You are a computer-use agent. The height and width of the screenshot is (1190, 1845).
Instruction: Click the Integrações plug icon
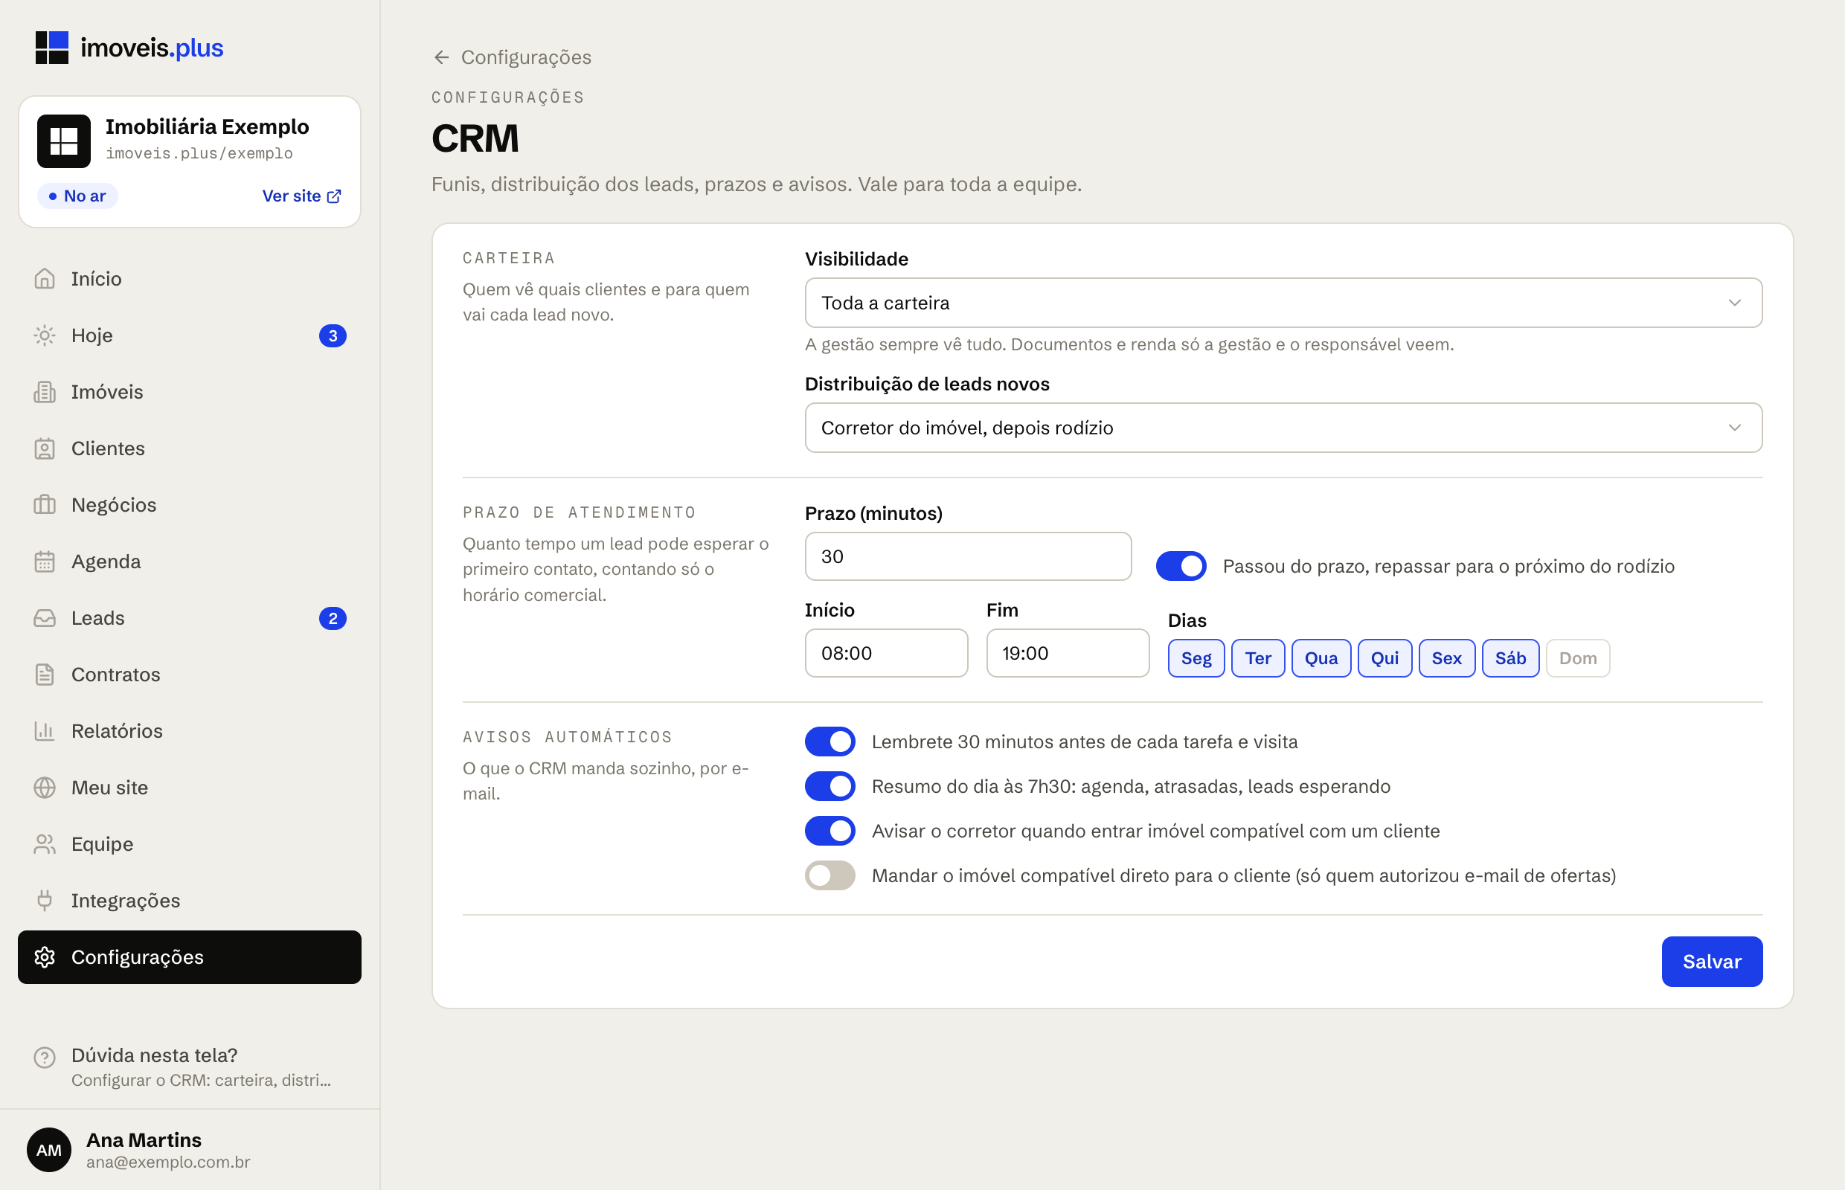[45, 900]
